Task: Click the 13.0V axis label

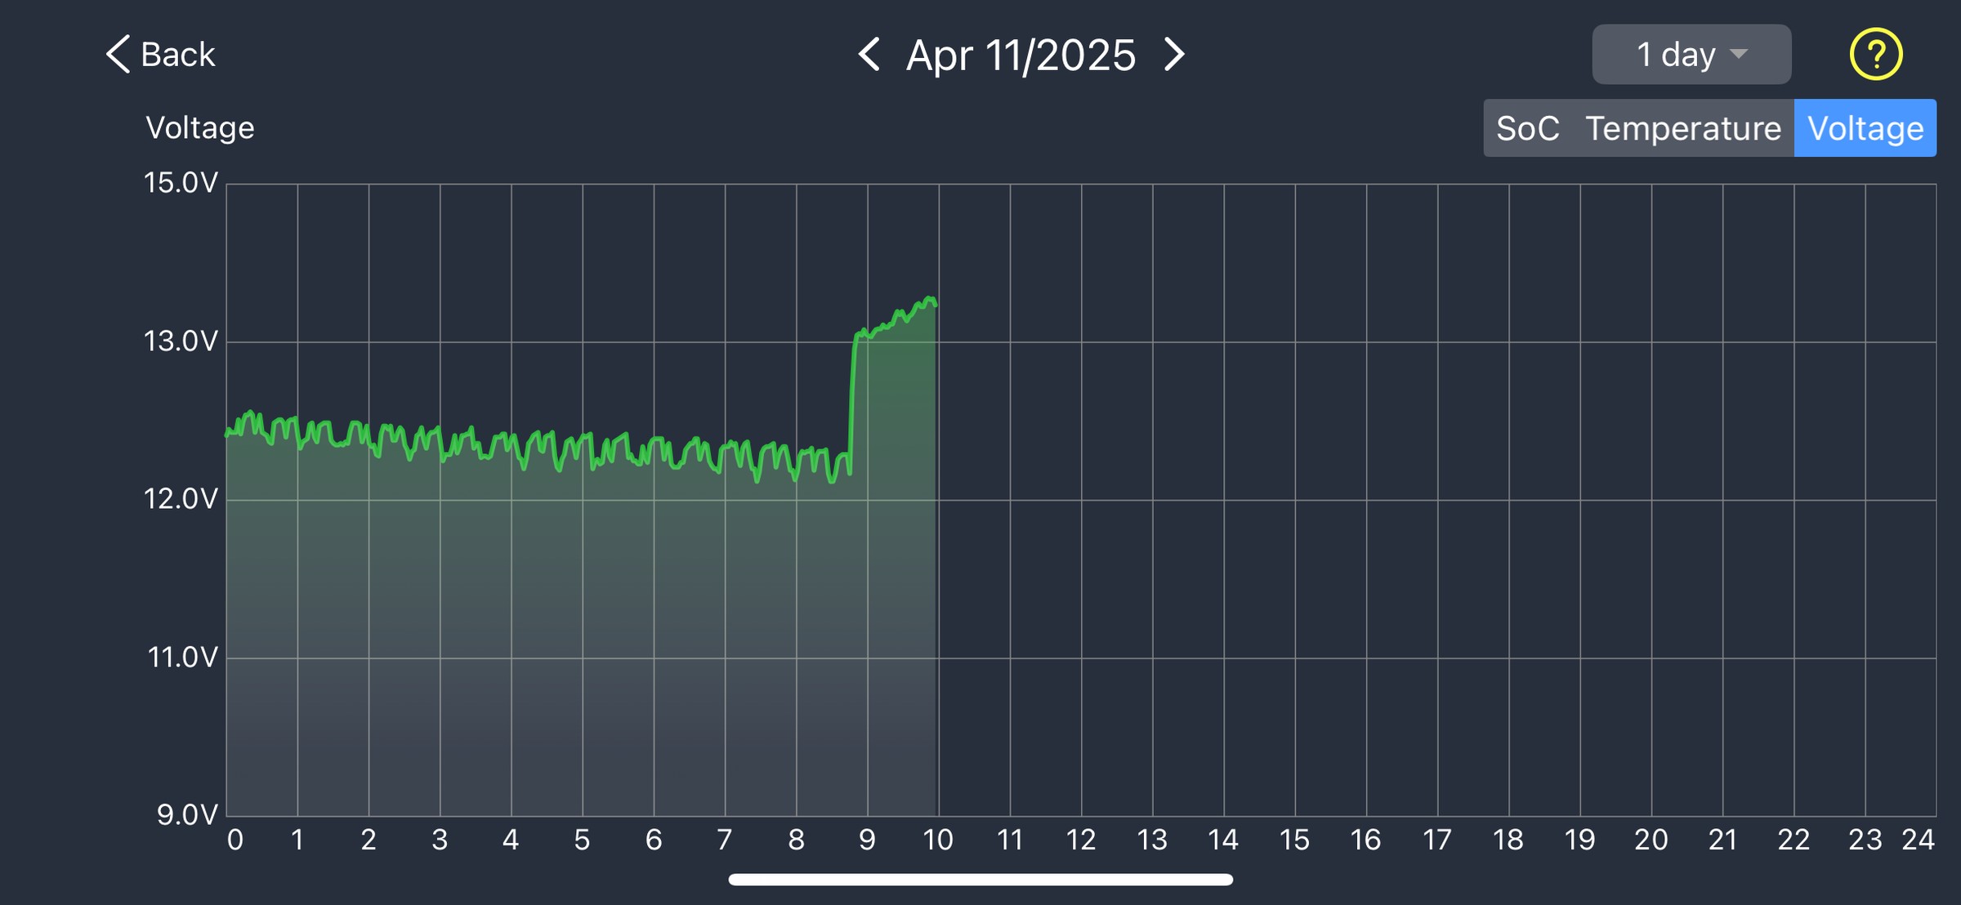Action: coord(181,341)
